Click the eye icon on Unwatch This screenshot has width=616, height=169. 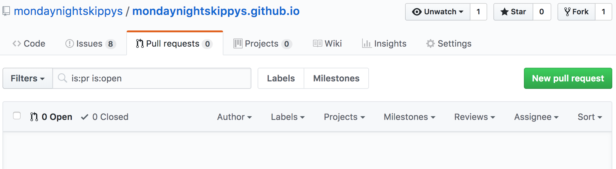coord(417,12)
